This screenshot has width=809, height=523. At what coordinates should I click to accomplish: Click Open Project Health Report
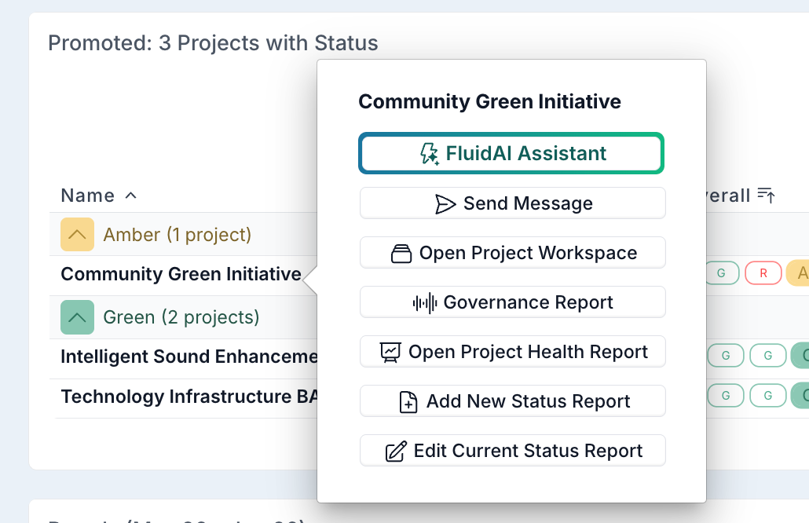coord(512,352)
